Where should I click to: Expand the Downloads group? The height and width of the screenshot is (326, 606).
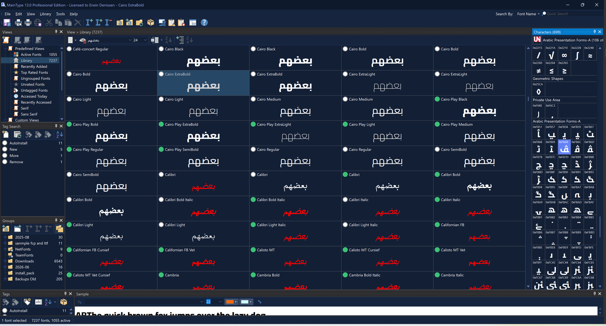[x=5, y=261]
